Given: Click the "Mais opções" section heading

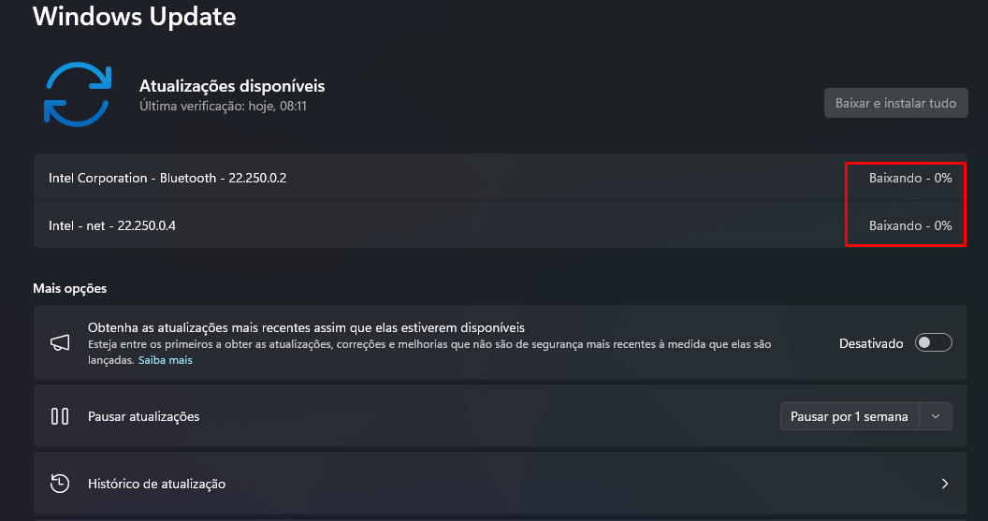Looking at the screenshot, I should [x=69, y=288].
